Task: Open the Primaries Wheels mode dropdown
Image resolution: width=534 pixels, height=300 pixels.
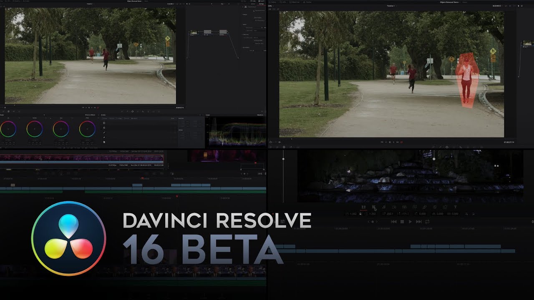Action: (91, 115)
